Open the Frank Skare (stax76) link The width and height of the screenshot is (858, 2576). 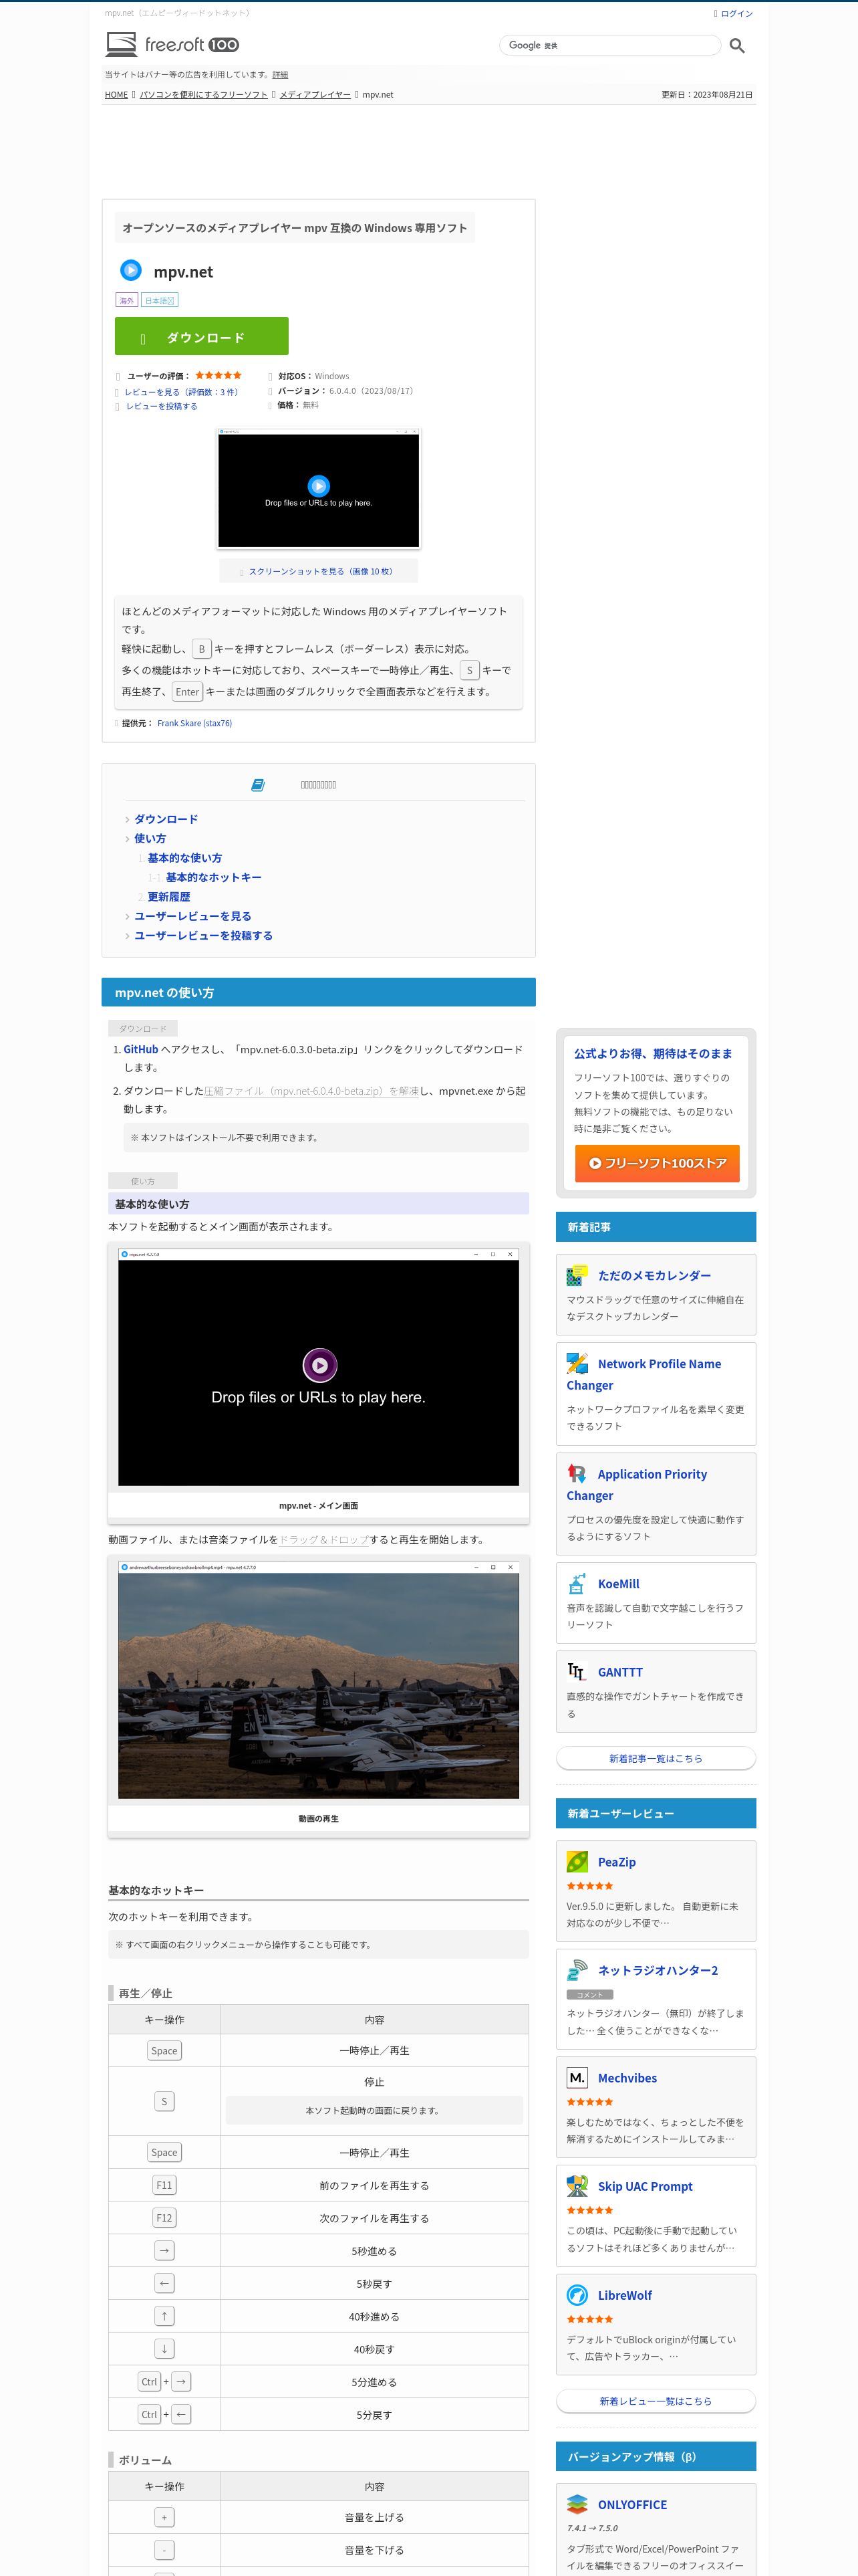[194, 723]
